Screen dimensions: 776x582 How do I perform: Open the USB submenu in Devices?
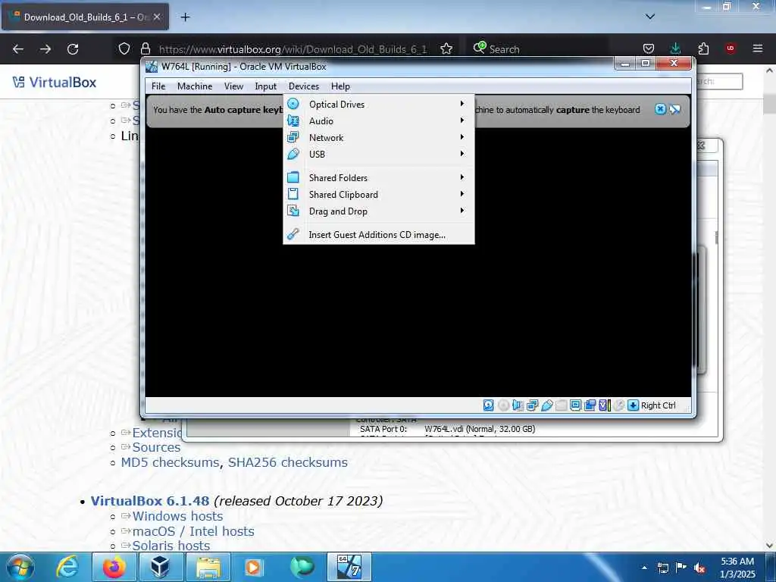(x=379, y=154)
